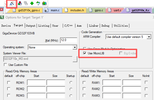Click the System Viewer File browse button

pos(75,59)
